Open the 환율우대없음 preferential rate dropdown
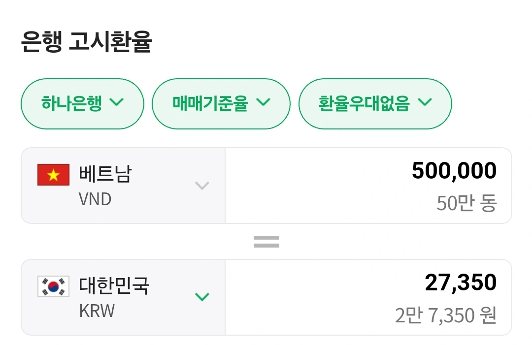 (375, 104)
